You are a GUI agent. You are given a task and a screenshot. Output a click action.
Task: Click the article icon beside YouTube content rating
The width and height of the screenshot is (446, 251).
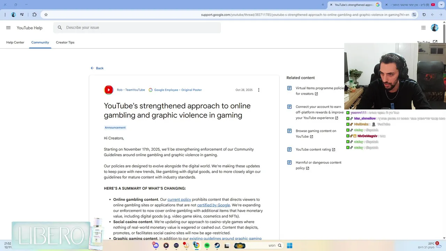[x=289, y=150]
